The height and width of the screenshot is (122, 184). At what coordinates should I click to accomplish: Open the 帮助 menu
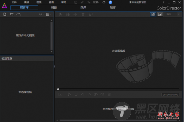tap(64, 2)
